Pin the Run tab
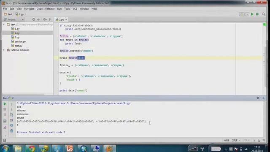 (x=5, y=128)
